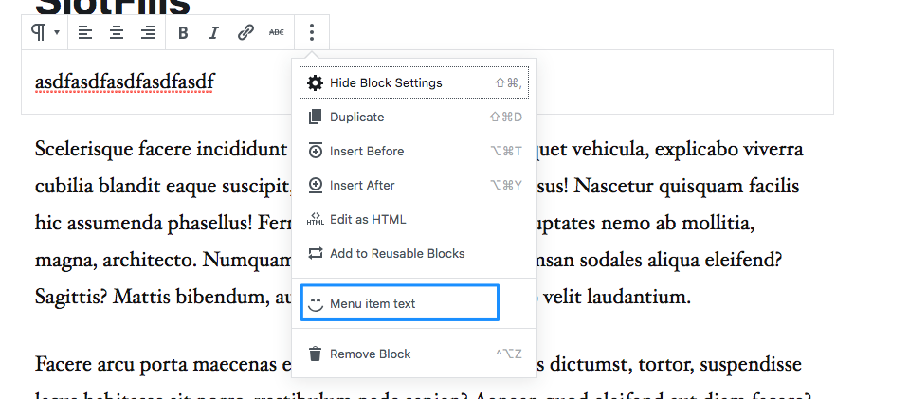Insert a link via chain icon
909x399 pixels.
[x=245, y=32]
